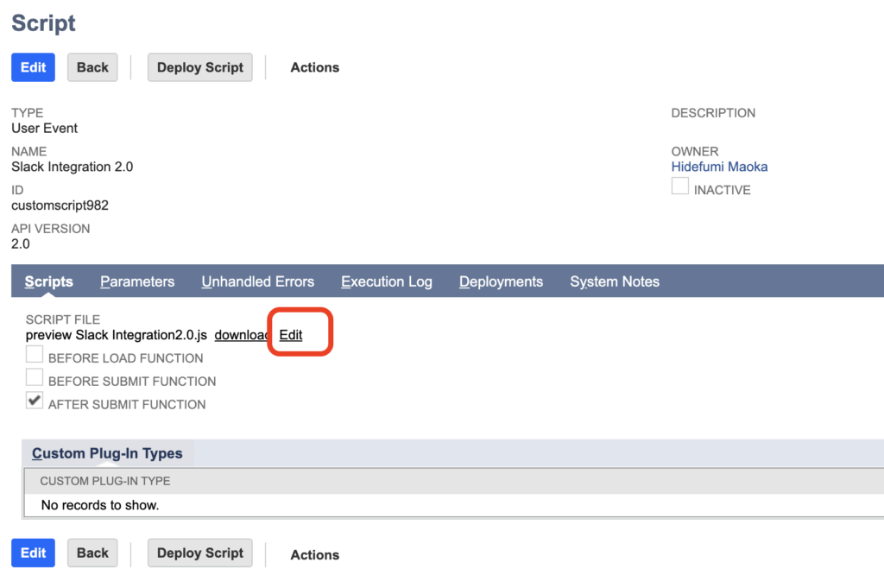884x575 pixels.
Task: Toggle Before Submit Function checkbox
Action: pos(35,377)
